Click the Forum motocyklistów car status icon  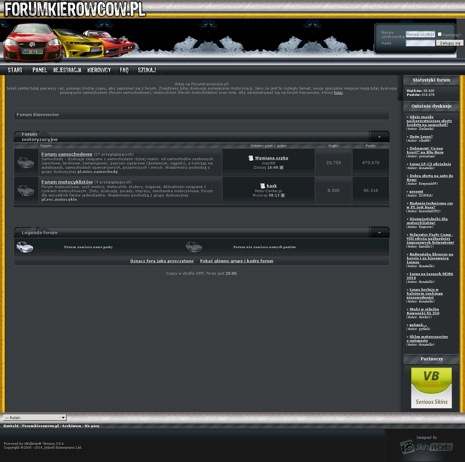click(26, 190)
